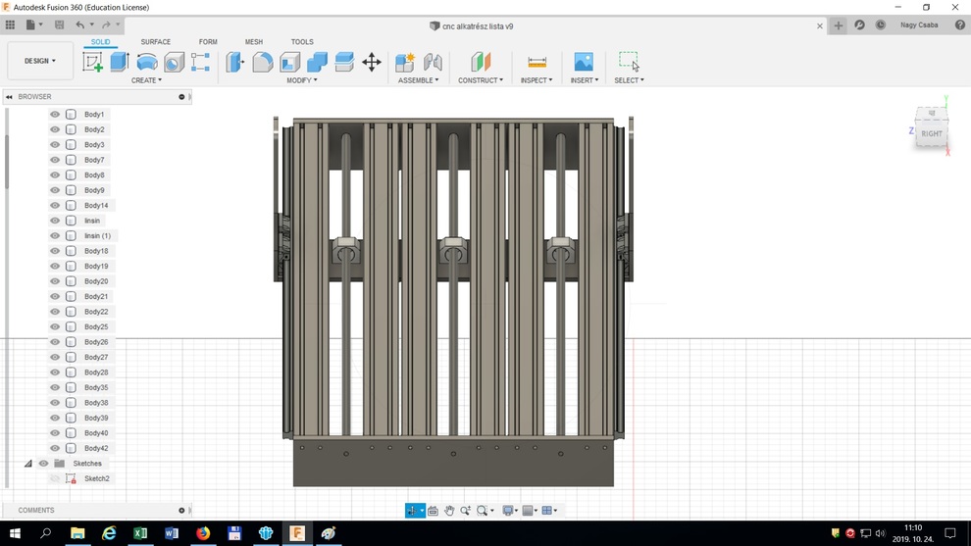Open Firefox from the Windows taskbar

[x=203, y=533]
